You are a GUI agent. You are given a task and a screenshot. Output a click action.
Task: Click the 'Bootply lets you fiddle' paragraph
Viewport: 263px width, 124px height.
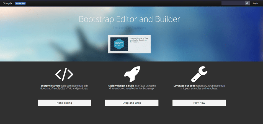64,87
